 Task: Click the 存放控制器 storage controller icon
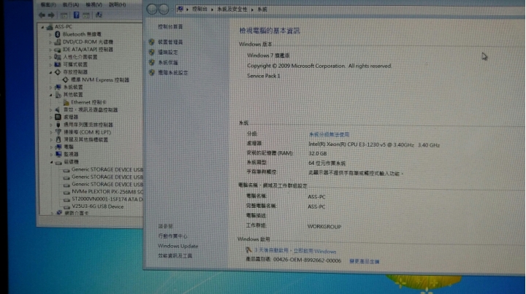[58, 72]
